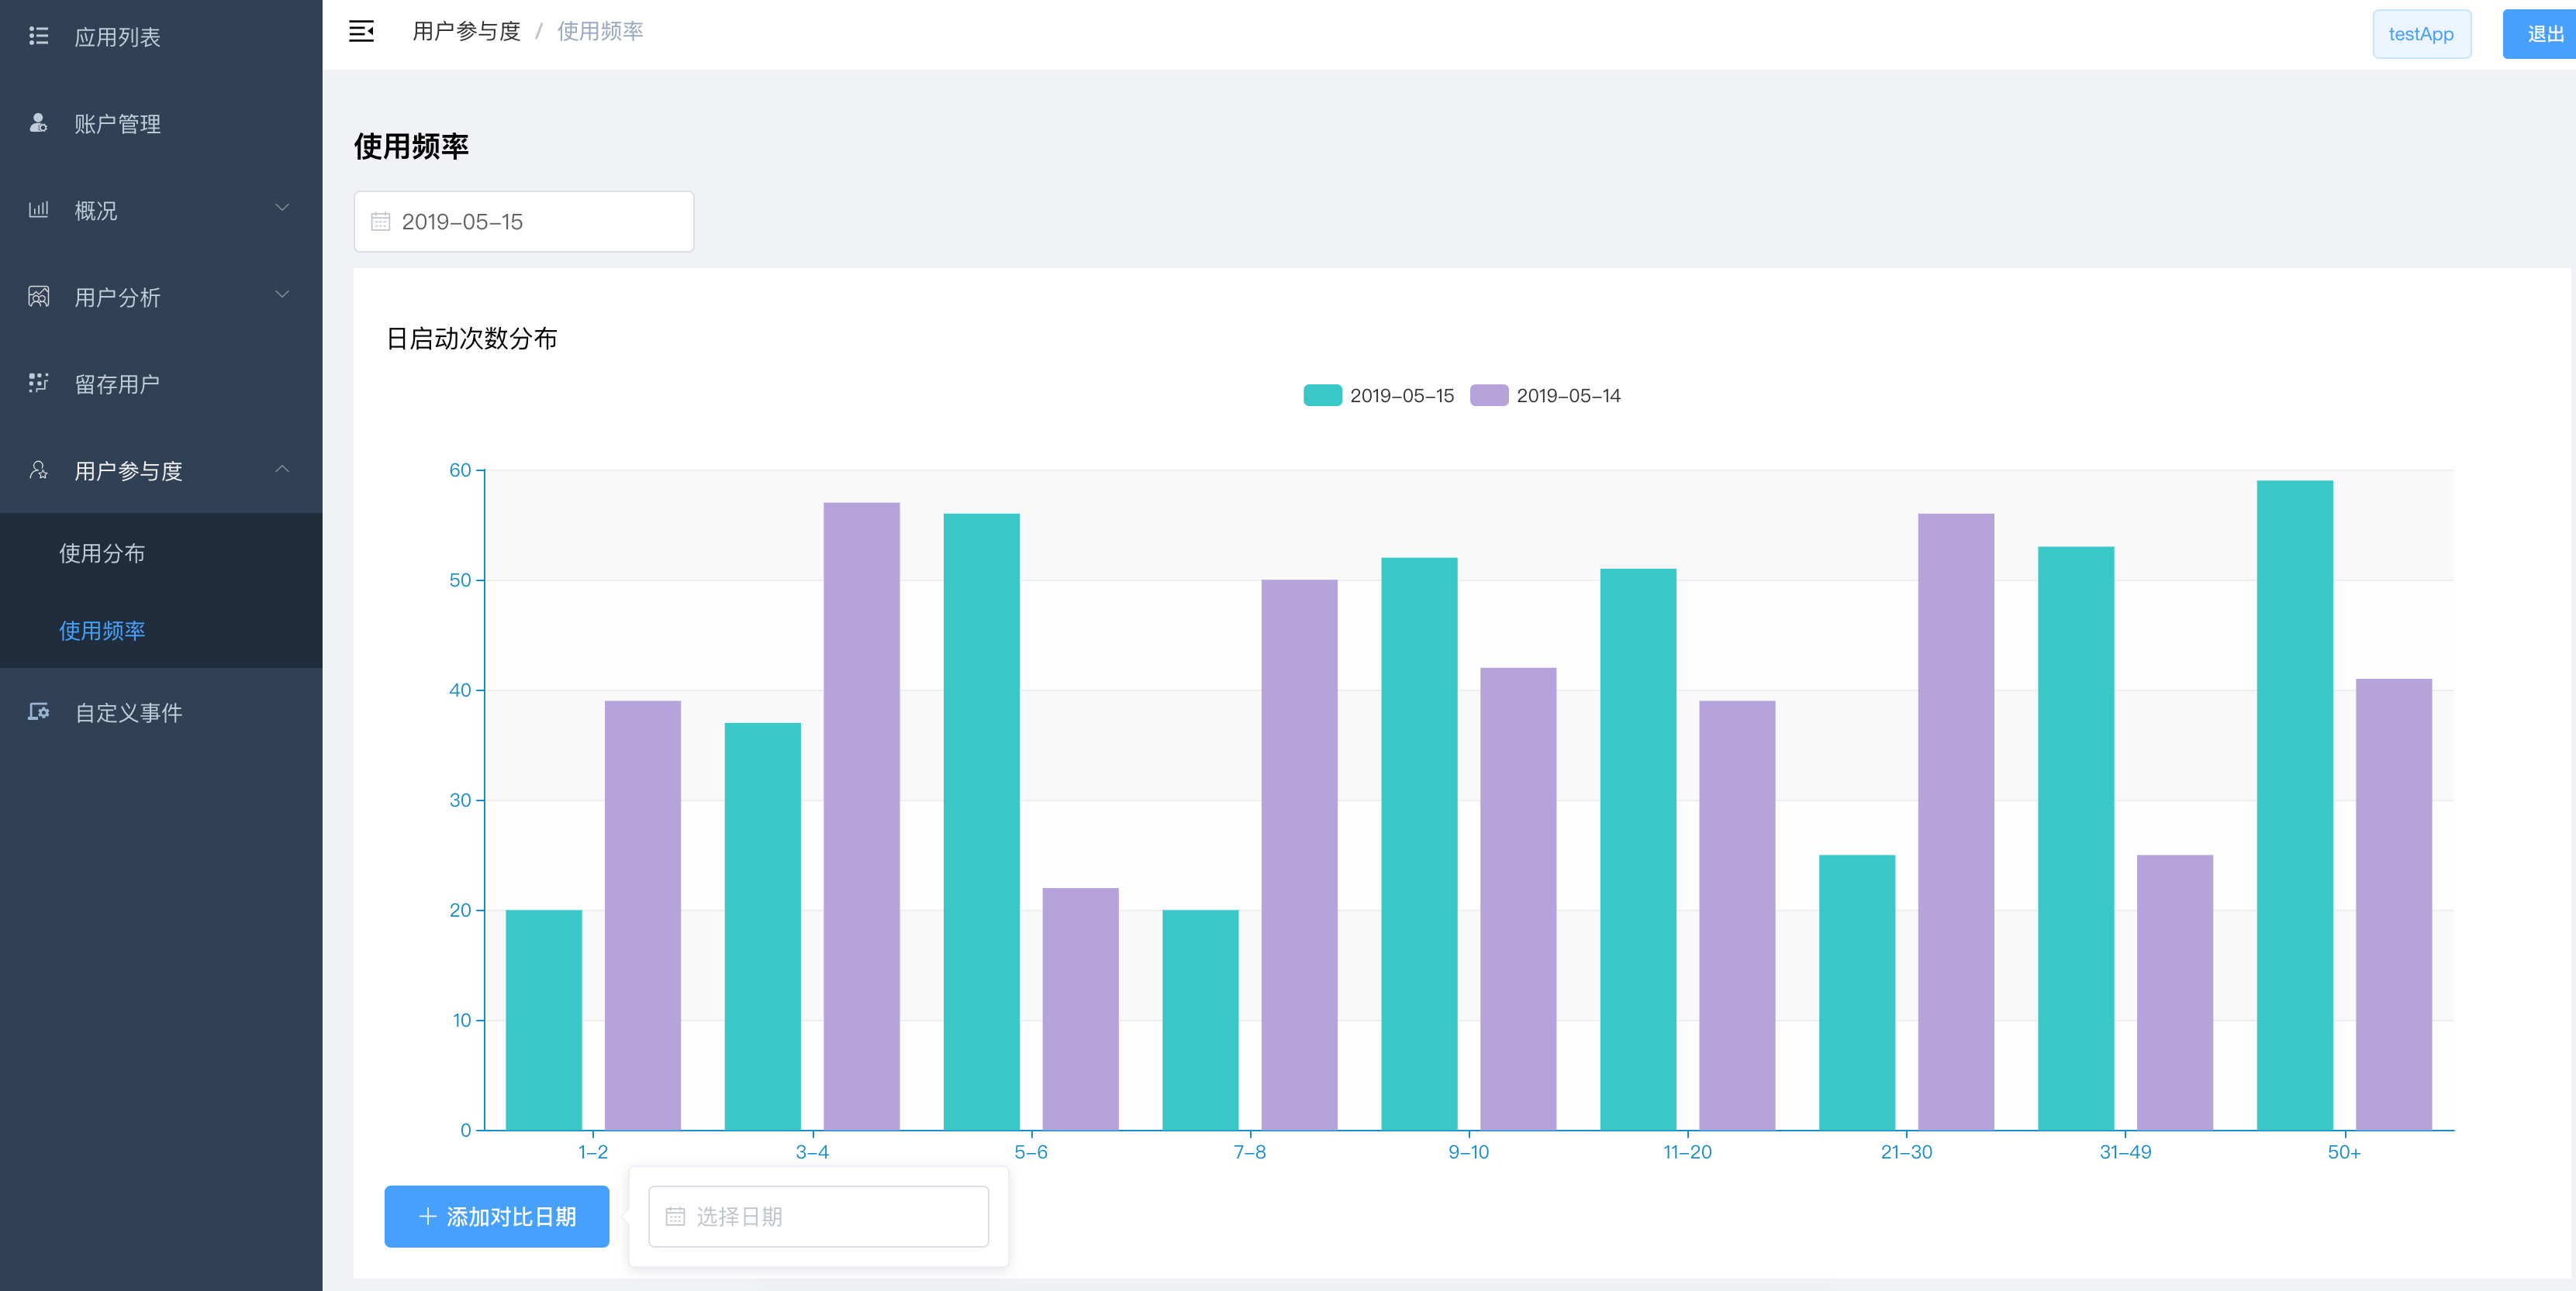
Task: Click the 添加对比日期 button
Action: (x=496, y=1216)
